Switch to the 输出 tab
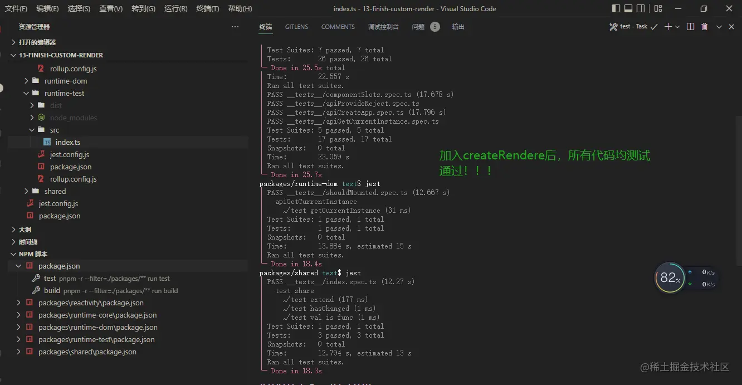The height and width of the screenshot is (385, 742). coord(458,27)
